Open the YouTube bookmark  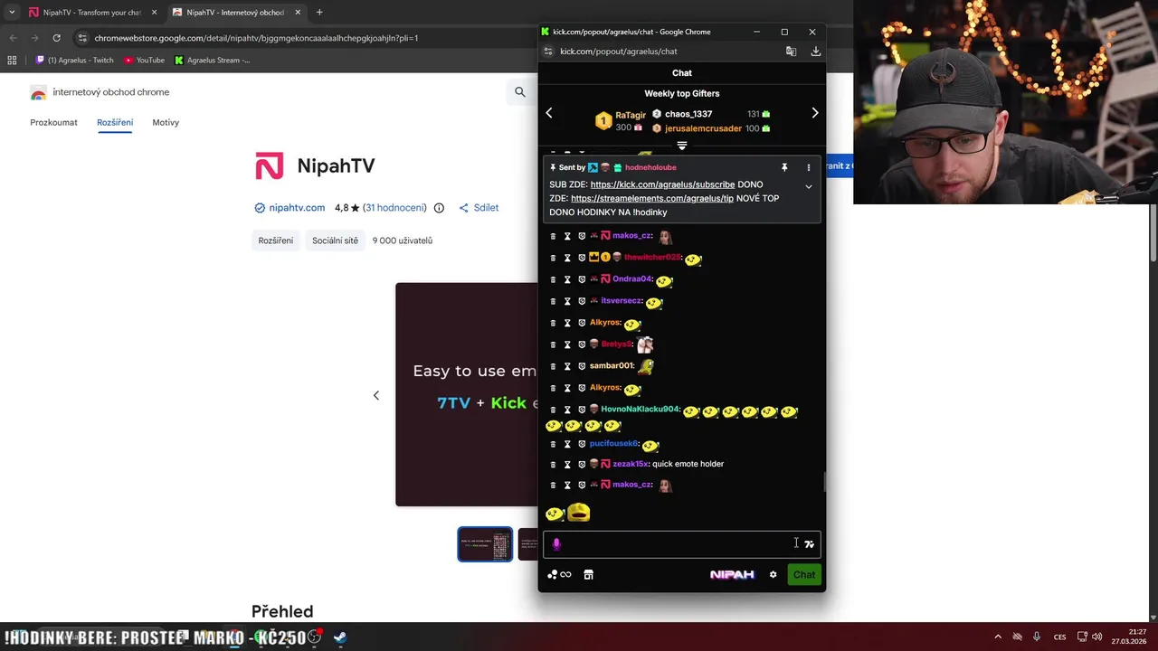pos(145,61)
